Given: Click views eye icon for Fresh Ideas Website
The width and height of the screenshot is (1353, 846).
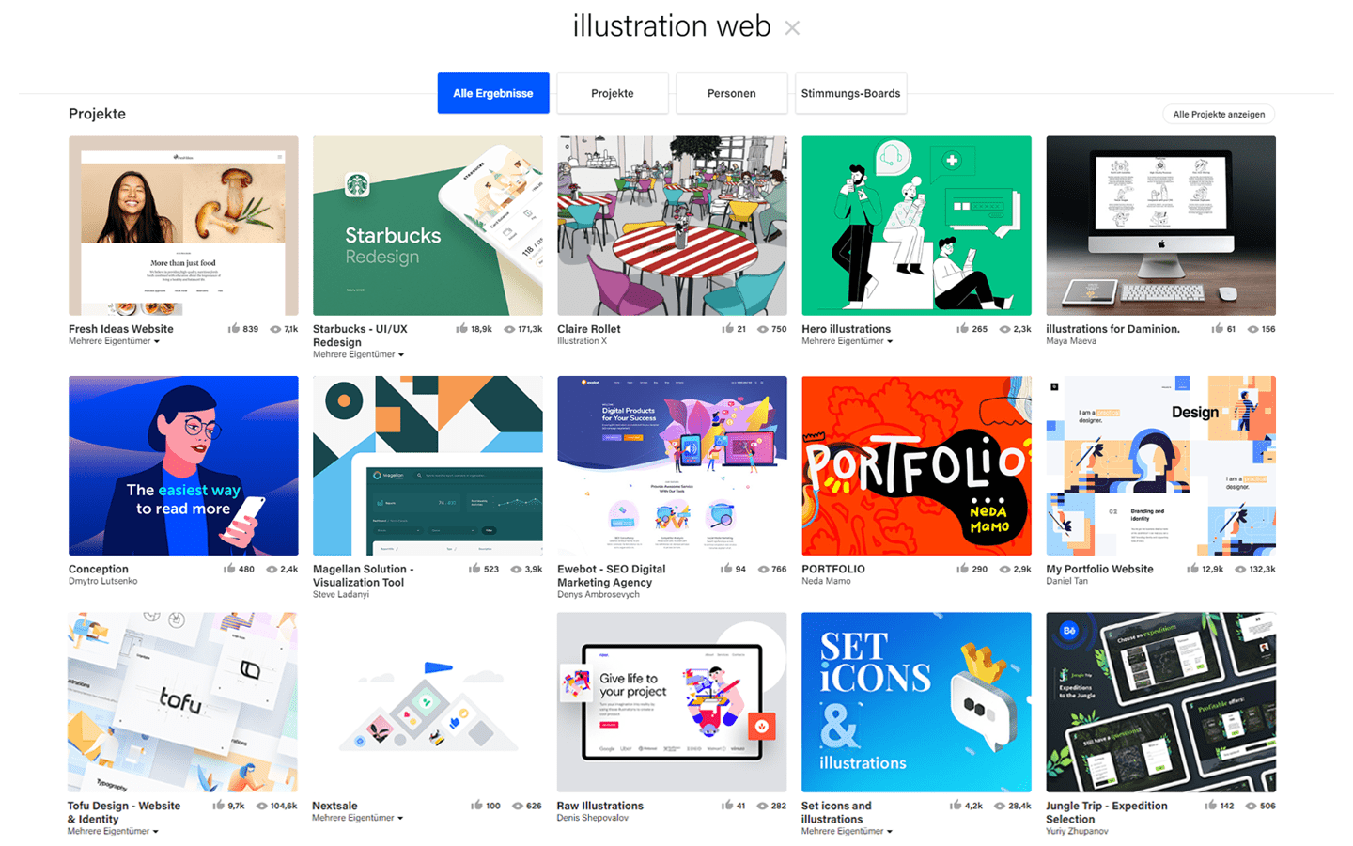Looking at the screenshot, I should pos(275,329).
